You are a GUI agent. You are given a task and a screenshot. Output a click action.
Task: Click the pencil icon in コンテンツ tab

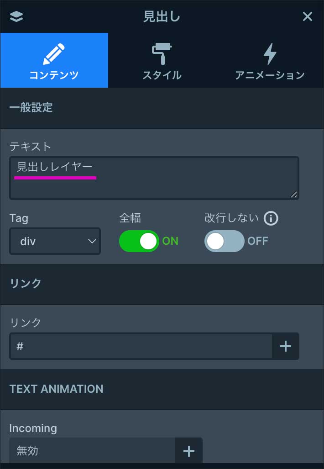pos(54,54)
